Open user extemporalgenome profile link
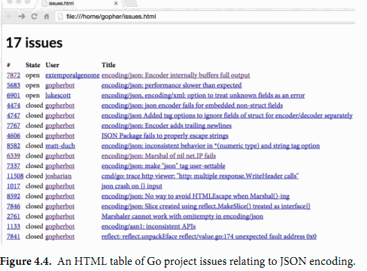Viewport: 367px width, 271px height. [72, 75]
